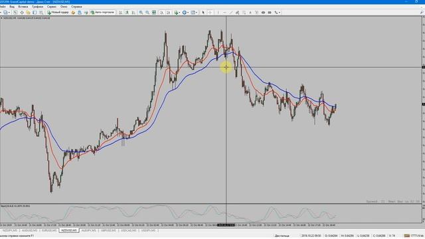Screen dimensions: 425x239
Task: Toggle the Navigator folder icon
Action: coord(28,13)
